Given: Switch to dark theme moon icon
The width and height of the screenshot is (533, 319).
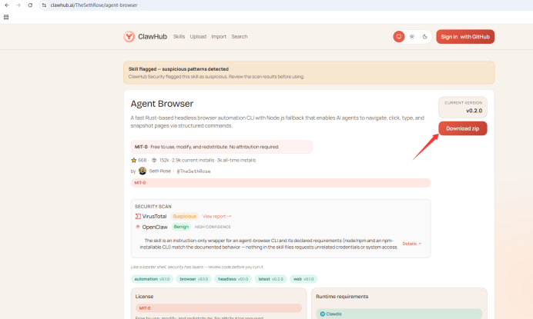Looking at the screenshot, I should click(424, 37).
